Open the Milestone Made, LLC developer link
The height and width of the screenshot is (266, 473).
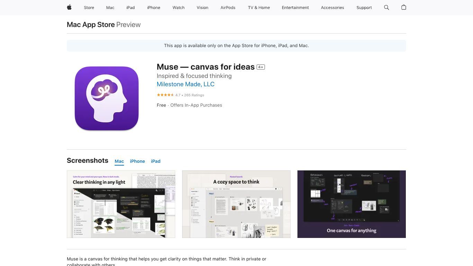[186, 84]
